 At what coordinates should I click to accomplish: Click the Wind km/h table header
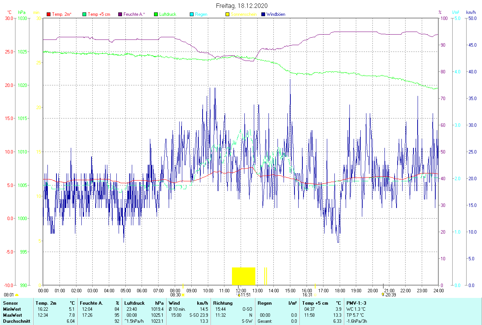pos(188,303)
